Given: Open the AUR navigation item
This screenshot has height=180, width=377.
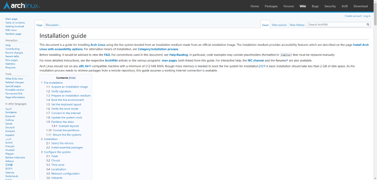Looking at the screenshot, I should coord(344,6).
